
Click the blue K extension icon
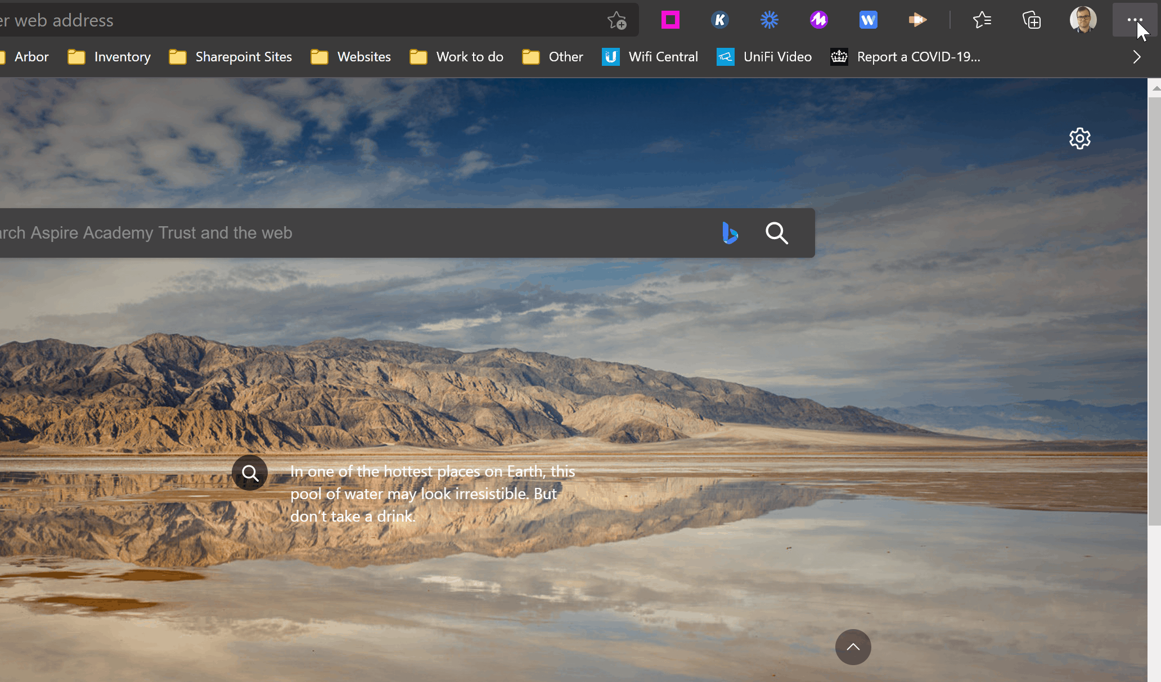coord(719,20)
